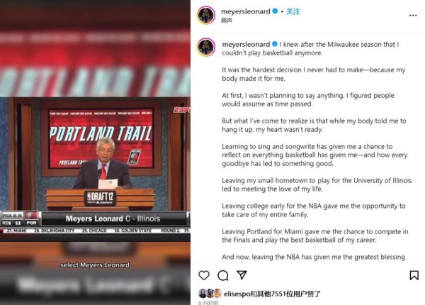
Task: Open the 原声 original audio link
Action: point(227,21)
